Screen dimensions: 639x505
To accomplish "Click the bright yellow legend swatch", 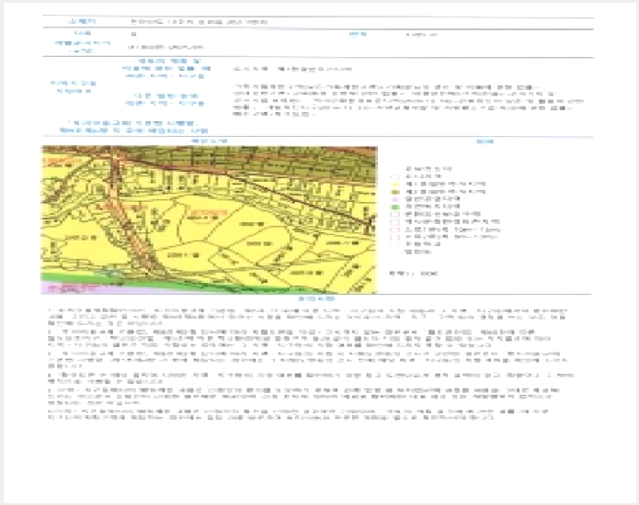I will coord(394,185).
